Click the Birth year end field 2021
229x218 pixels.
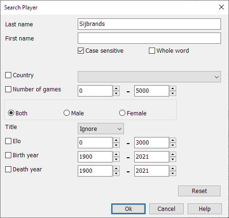tap(152, 157)
